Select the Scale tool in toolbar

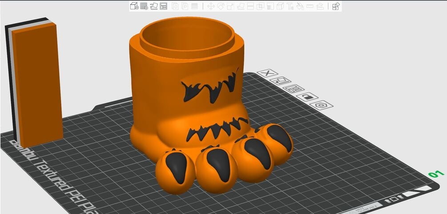[230, 6]
